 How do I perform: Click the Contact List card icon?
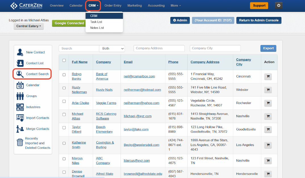tap(20, 63)
